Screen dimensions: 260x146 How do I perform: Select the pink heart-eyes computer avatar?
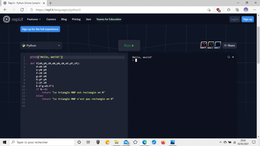click(203, 45)
